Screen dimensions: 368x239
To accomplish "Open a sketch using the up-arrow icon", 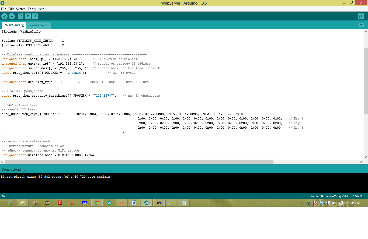I will pos(28,16).
